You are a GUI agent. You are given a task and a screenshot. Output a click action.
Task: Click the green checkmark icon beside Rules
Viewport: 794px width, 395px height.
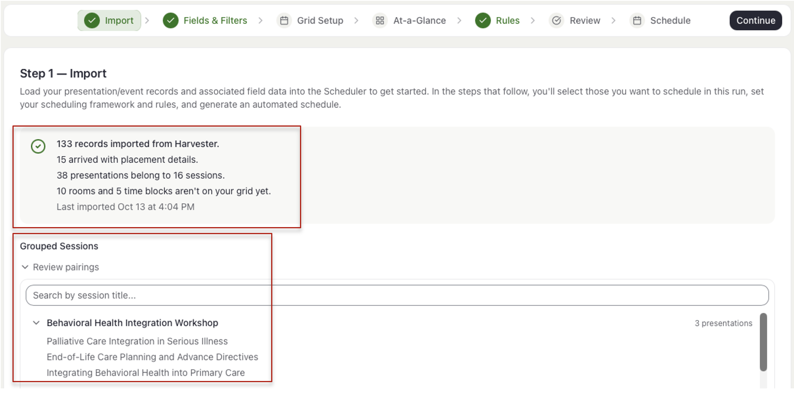[x=483, y=20]
